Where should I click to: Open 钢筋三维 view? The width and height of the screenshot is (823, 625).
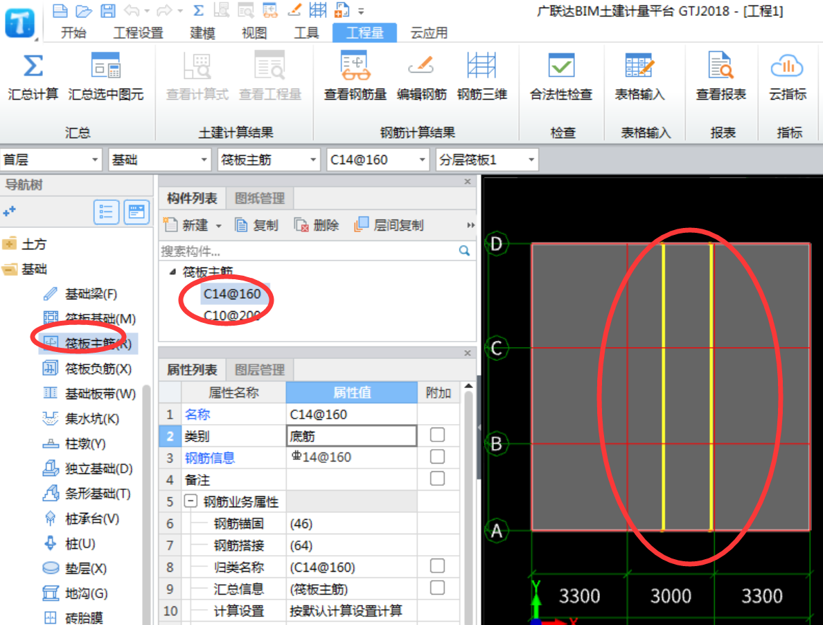point(482,77)
